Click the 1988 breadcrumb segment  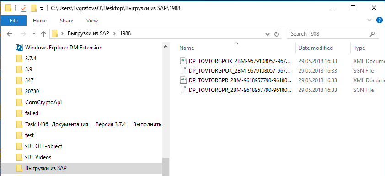click(125, 34)
